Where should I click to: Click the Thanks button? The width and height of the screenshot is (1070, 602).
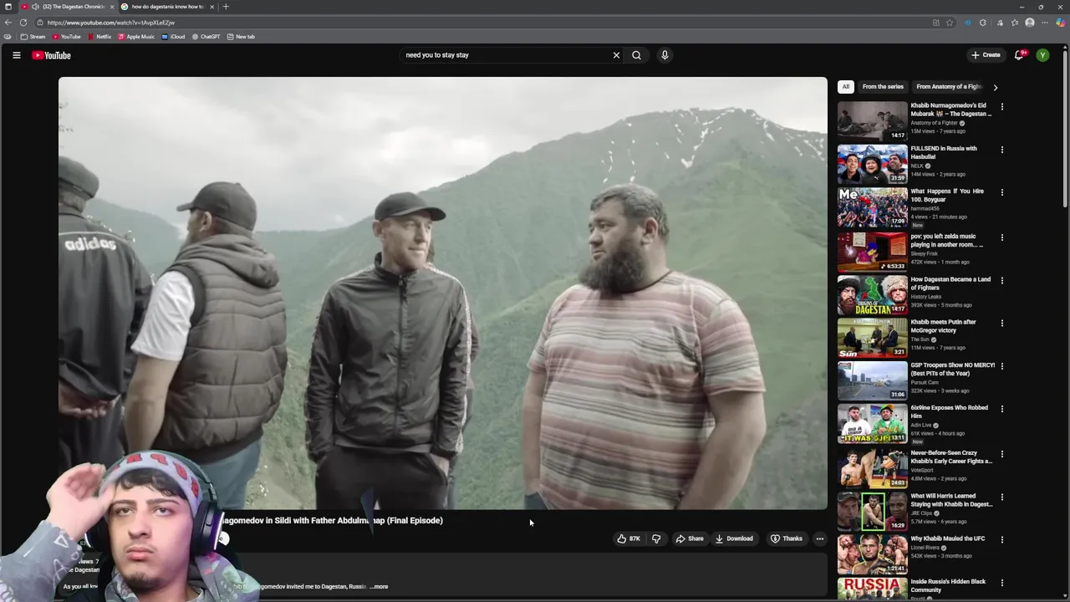tap(787, 538)
